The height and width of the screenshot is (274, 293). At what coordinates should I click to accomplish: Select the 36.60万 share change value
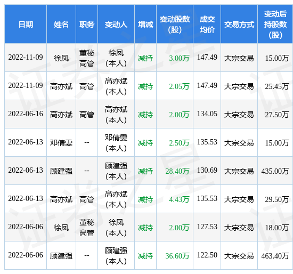click(177, 256)
